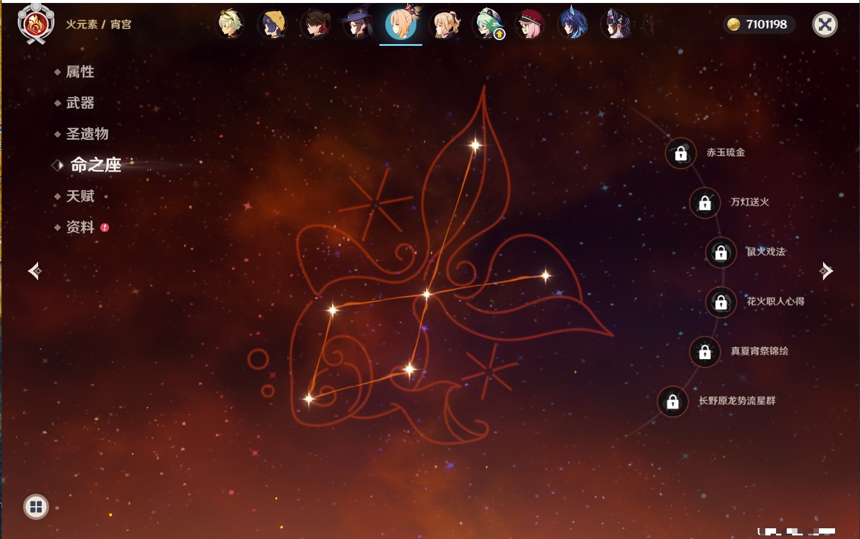Select the blue-haired character wearing yellow cap
The height and width of the screenshot is (539, 860).
tap(273, 24)
